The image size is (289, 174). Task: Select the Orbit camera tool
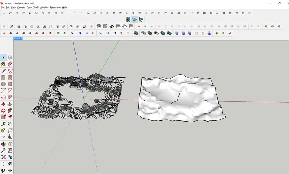(3, 144)
